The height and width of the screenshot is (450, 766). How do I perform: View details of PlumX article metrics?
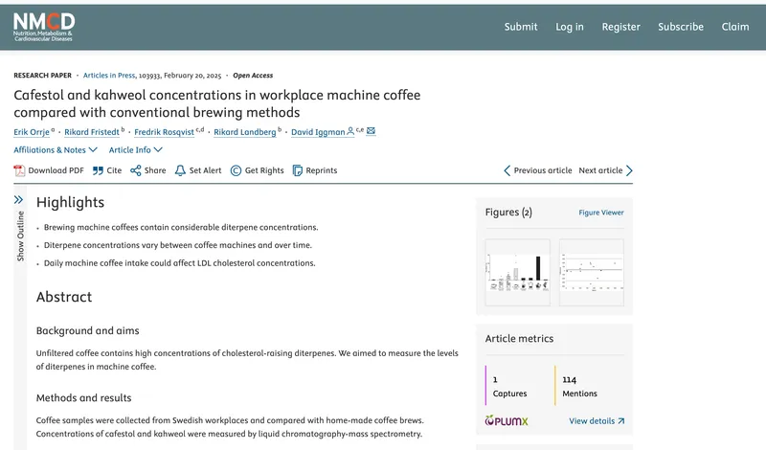(x=597, y=420)
